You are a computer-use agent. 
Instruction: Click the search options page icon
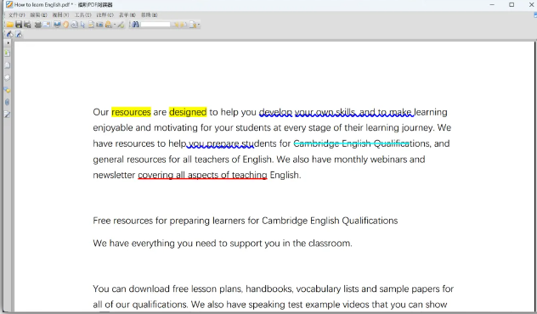[193, 25]
